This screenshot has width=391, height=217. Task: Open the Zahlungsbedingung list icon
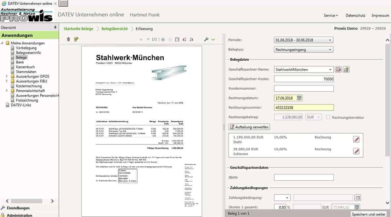coord(358,198)
